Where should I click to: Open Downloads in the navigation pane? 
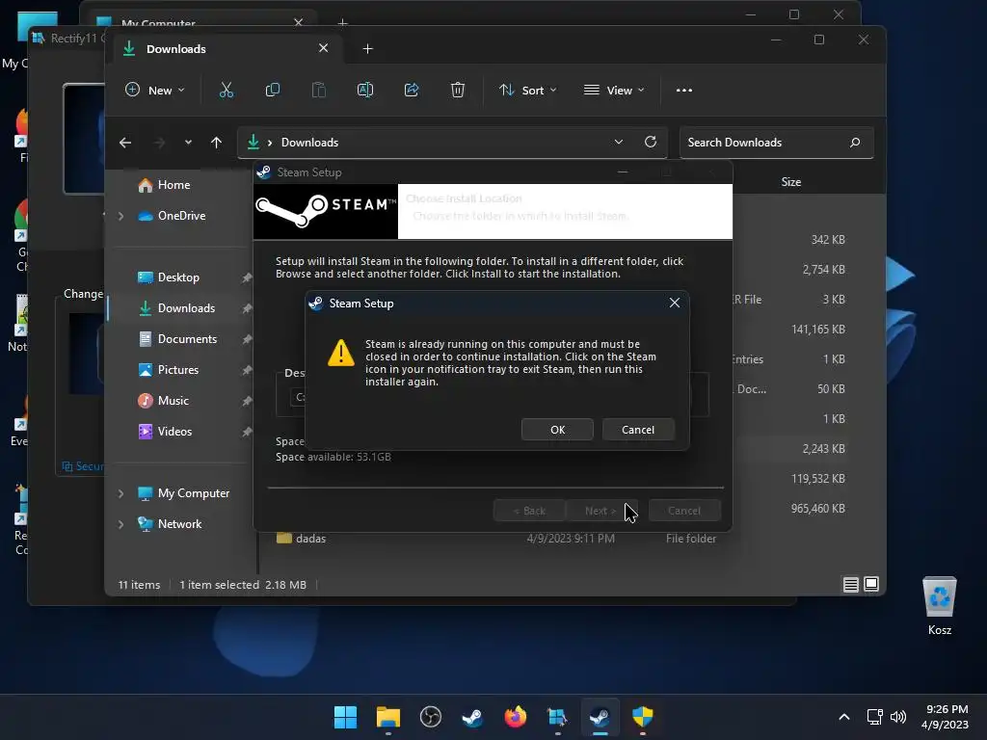click(186, 308)
